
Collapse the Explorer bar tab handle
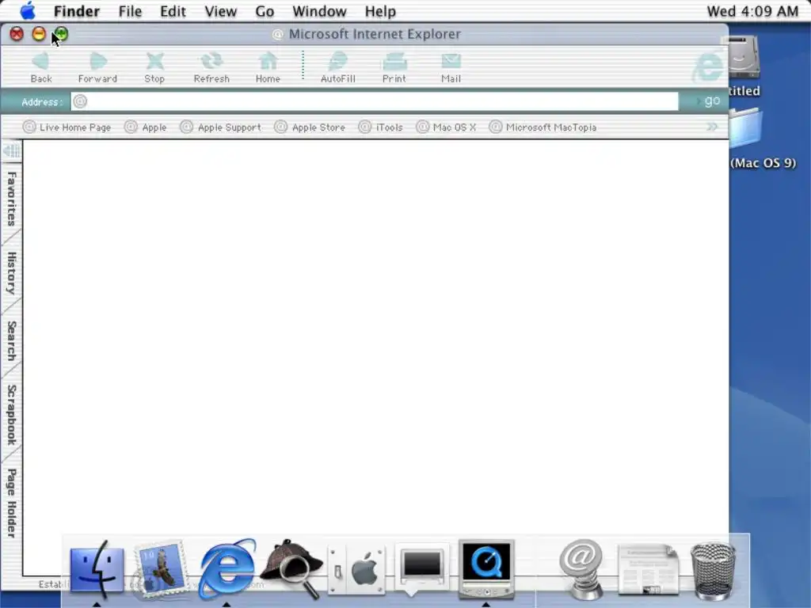tap(11, 151)
